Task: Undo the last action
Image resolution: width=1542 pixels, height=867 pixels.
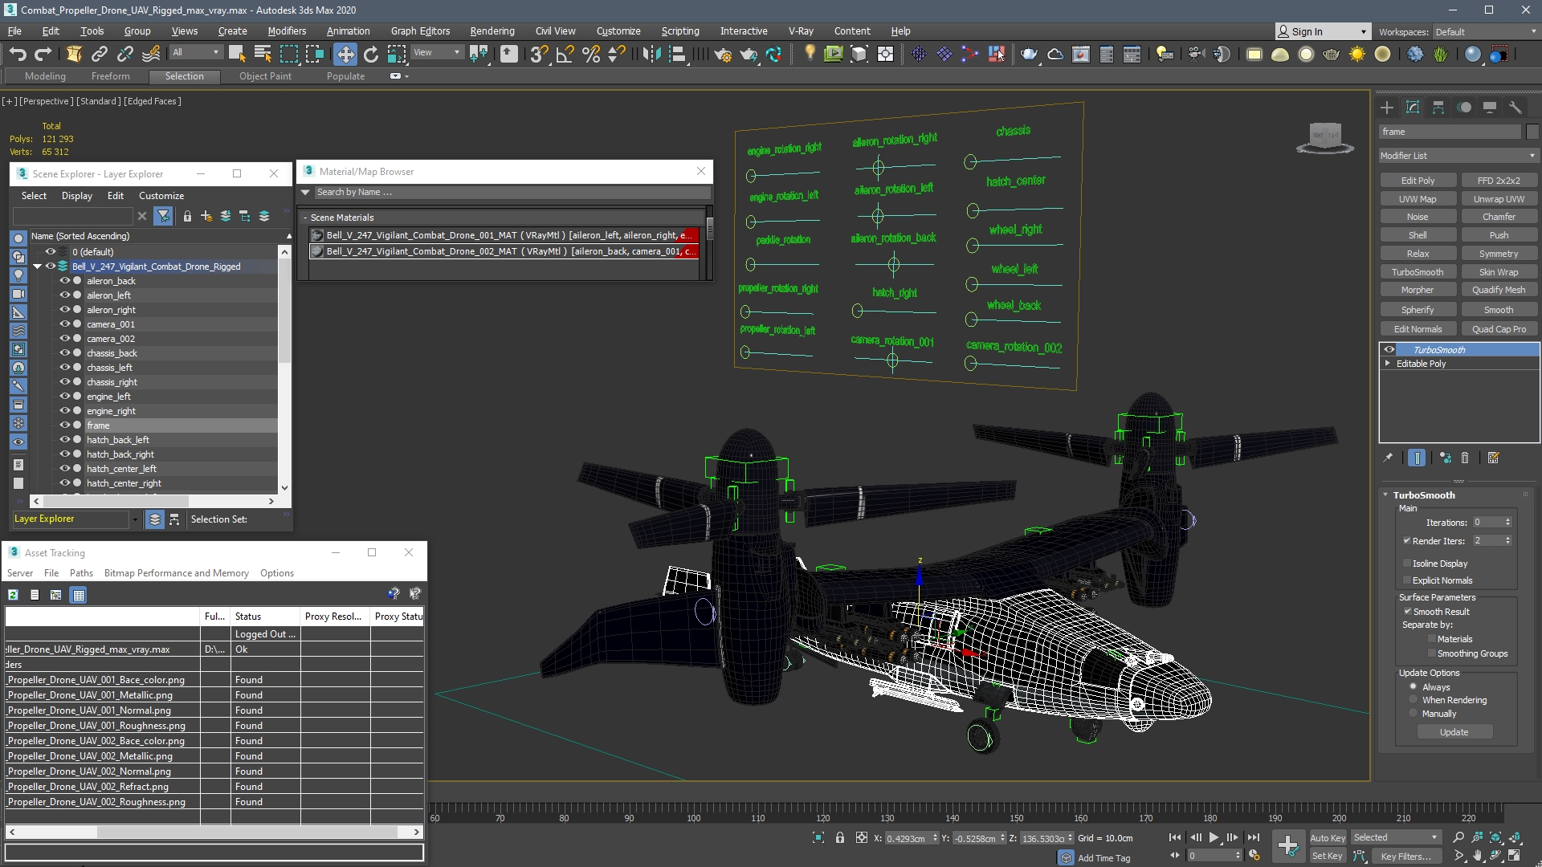Action: [18, 55]
